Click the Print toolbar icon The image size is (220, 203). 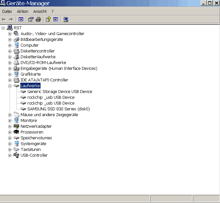pos(38,19)
